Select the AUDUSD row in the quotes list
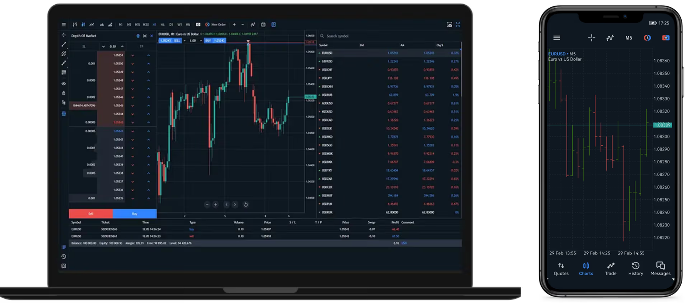The height and width of the screenshot is (303, 689). (390, 103)
